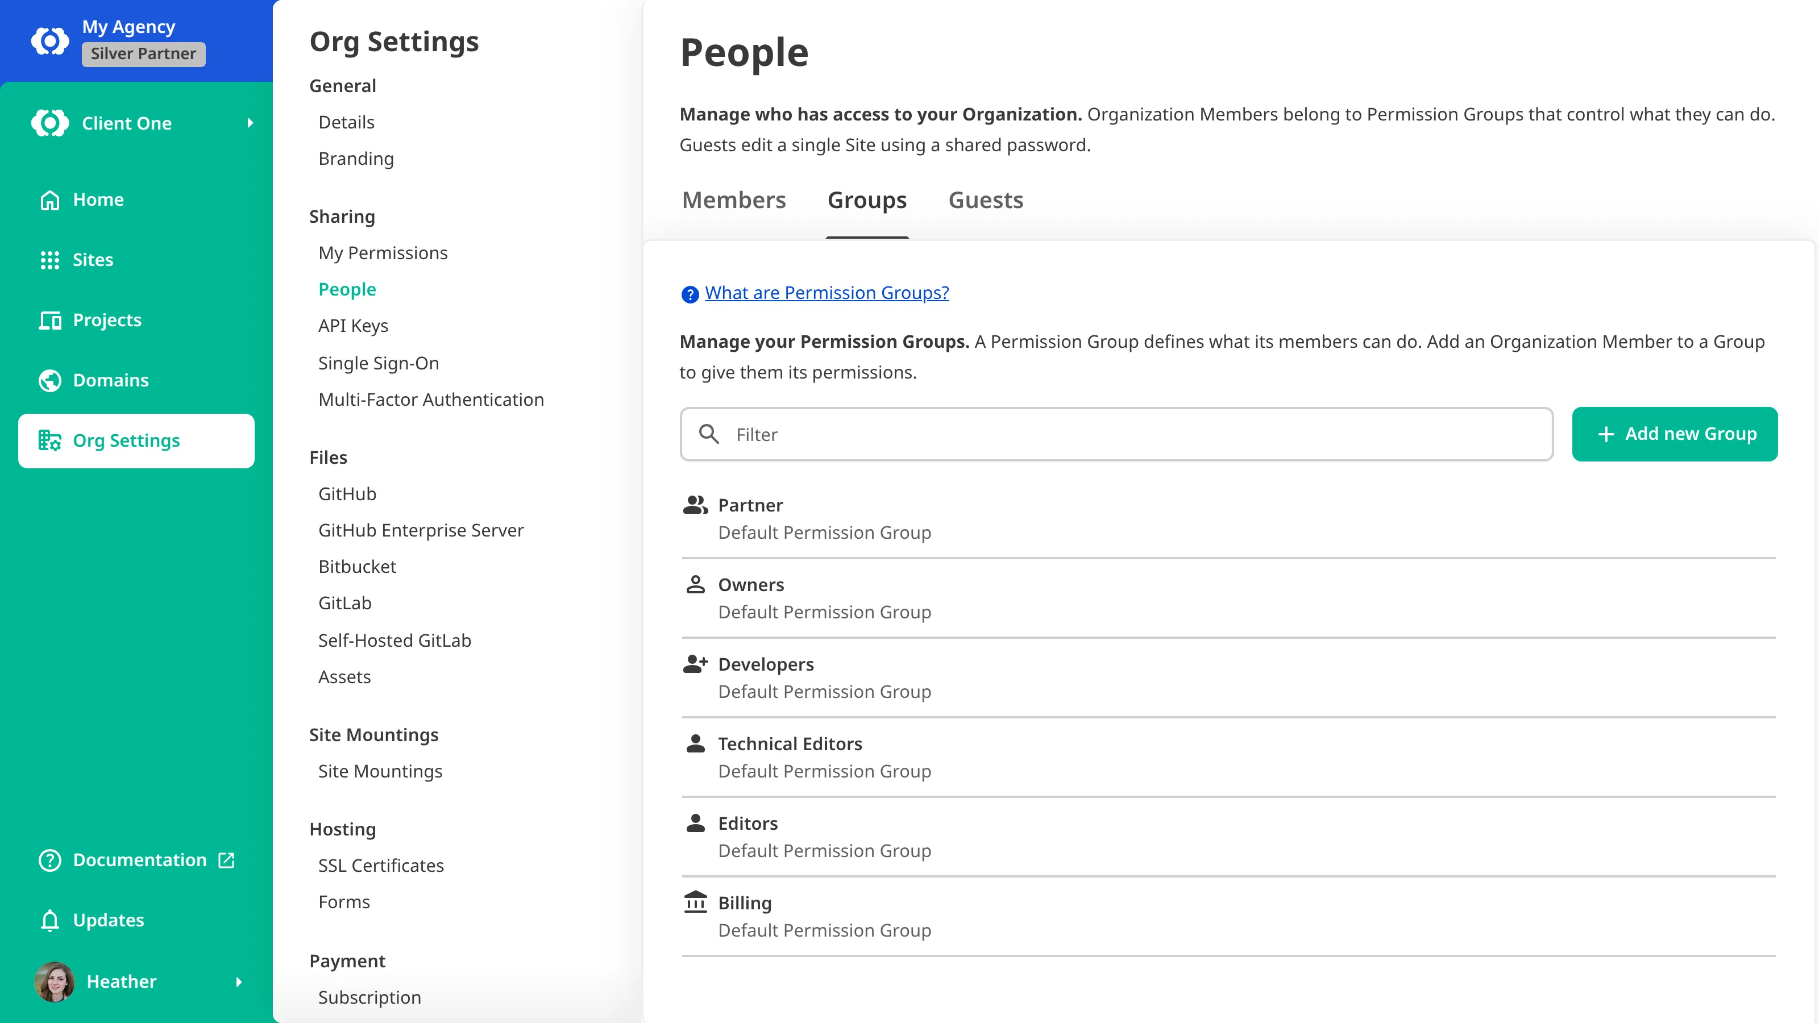Open the Technical Editors group row
This screenshot has width=1819, height=1023.
(1228, 758)
